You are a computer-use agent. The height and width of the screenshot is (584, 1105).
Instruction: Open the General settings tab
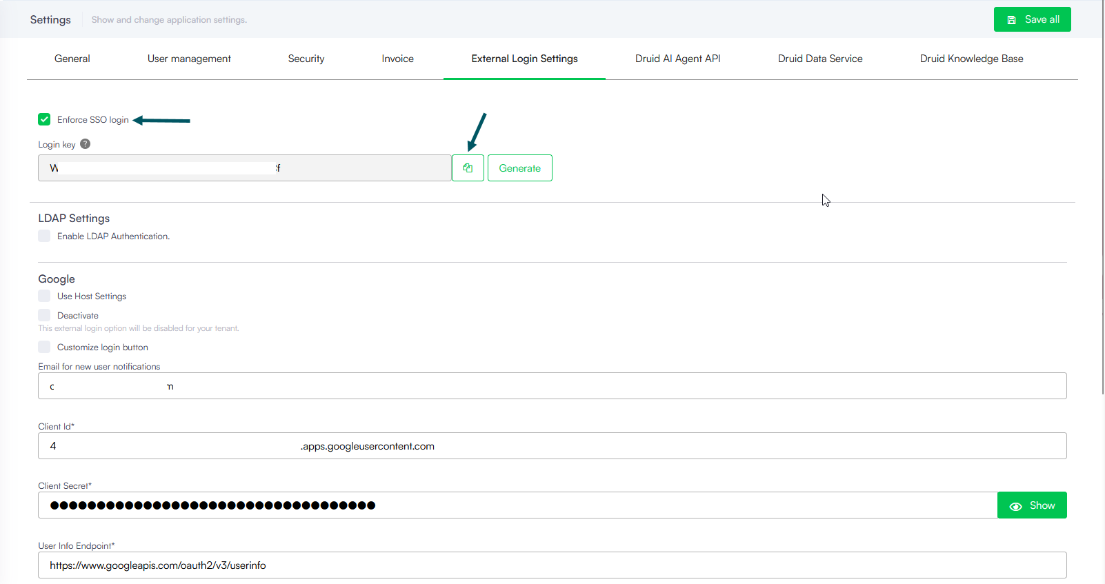(72, 59)
